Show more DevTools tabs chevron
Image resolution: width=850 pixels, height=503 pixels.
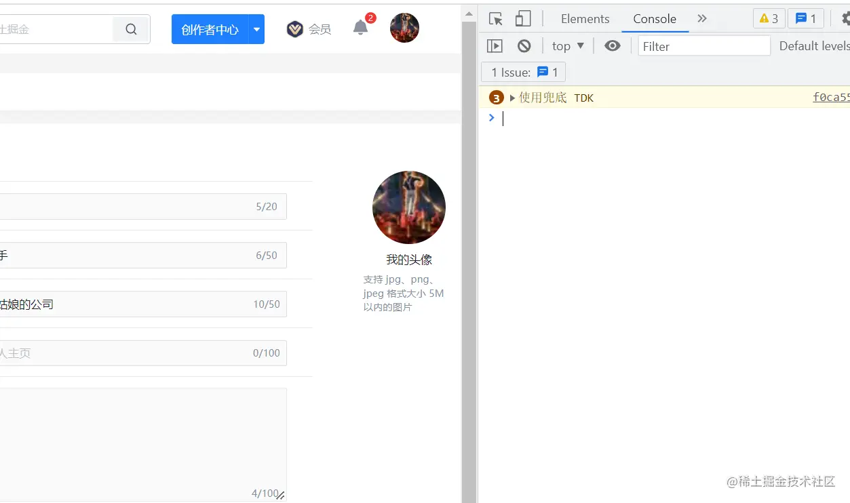coord(702,19)
